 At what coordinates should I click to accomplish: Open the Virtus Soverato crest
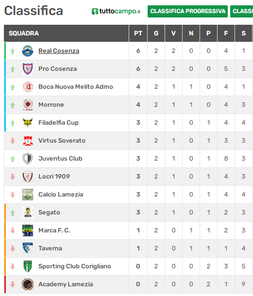[28, 141]
